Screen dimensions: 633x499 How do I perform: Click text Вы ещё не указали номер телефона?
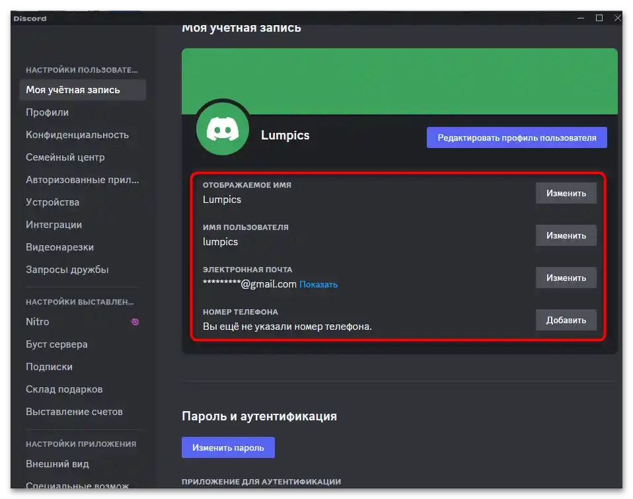(287, 326)
